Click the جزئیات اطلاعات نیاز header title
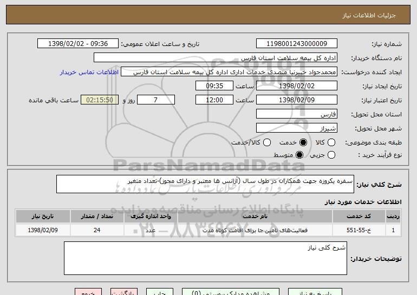The height and width of the screenshot is (295, 417). pyautogui.click(x=369, y=15)
